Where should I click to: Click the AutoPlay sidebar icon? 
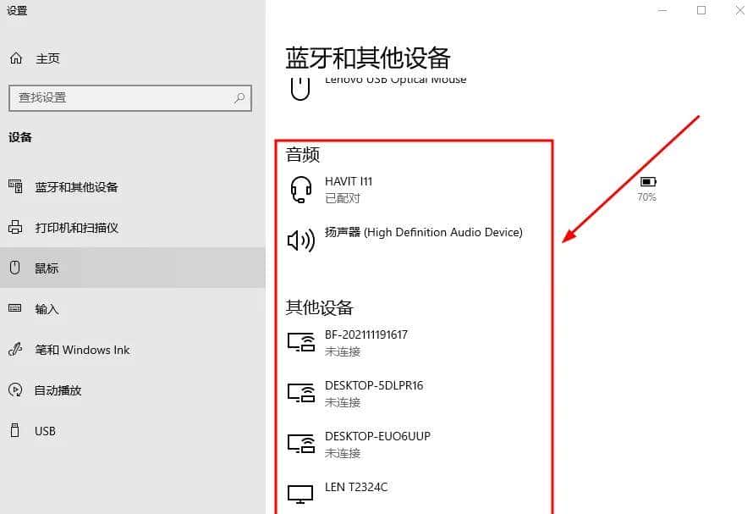tap(14, 390)
